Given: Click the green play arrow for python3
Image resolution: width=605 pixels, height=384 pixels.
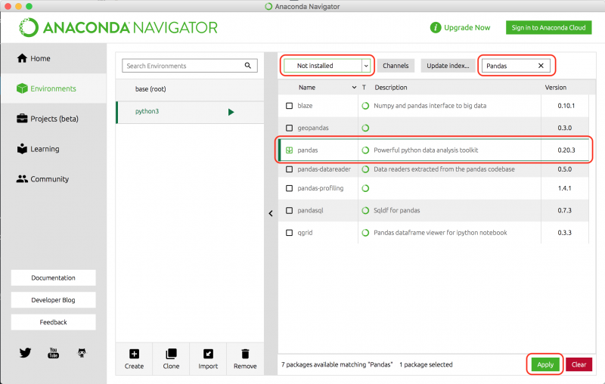Looking at the screenshot, I should pyautogui.click(x=231, y=112).
